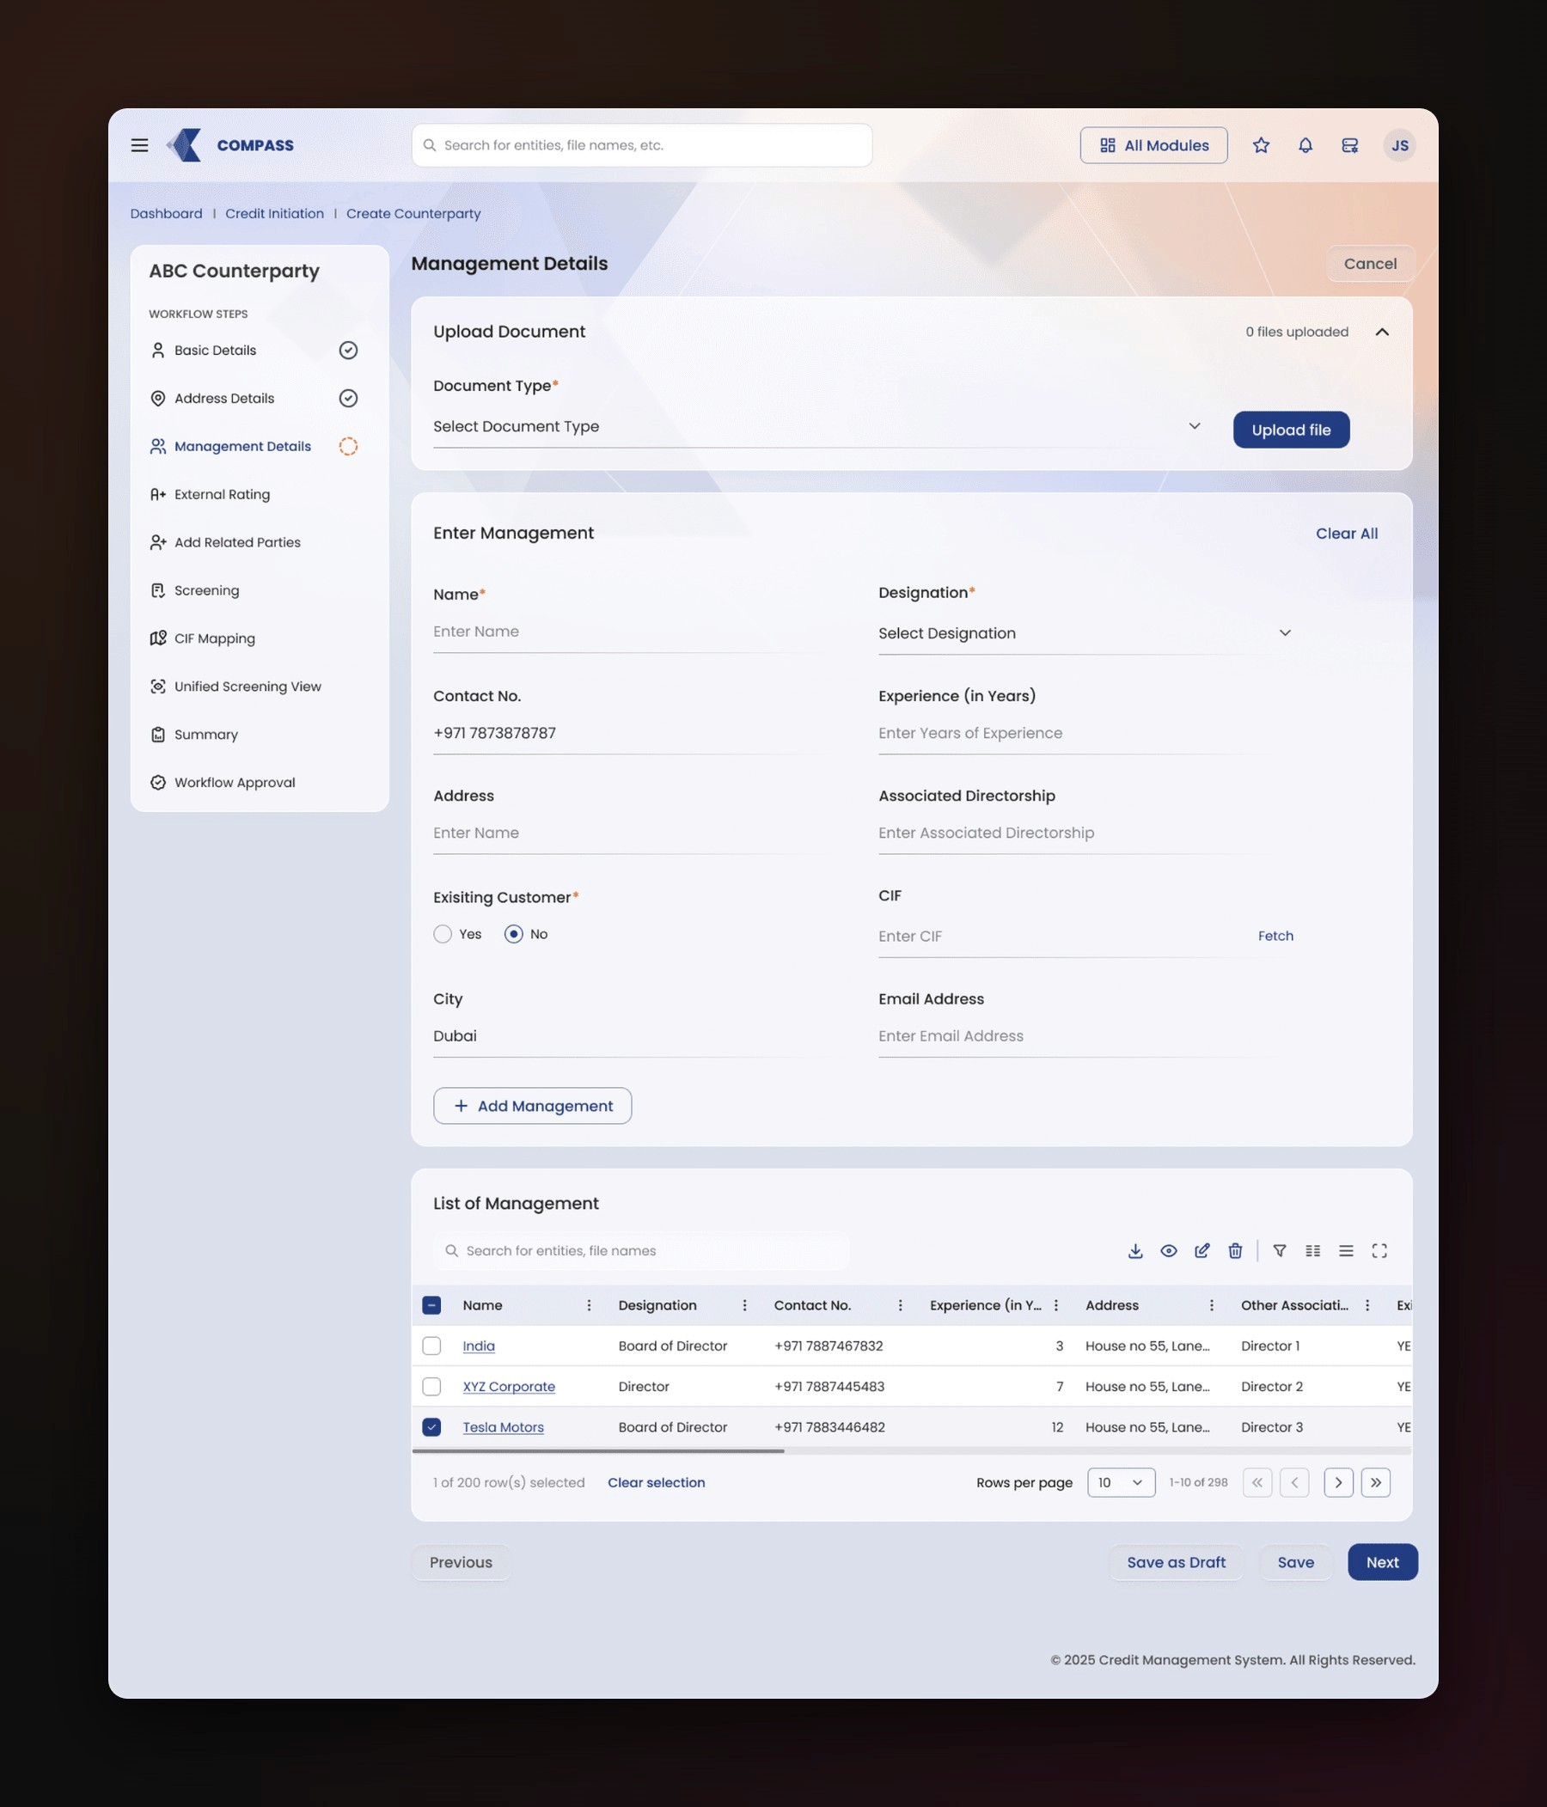1547x1807 pixels.
Task: Uncheck the Tesla Motors row checkbox
Action: (x=431, y=1427)
